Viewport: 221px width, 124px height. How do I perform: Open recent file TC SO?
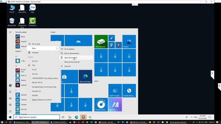pos(42,70)
